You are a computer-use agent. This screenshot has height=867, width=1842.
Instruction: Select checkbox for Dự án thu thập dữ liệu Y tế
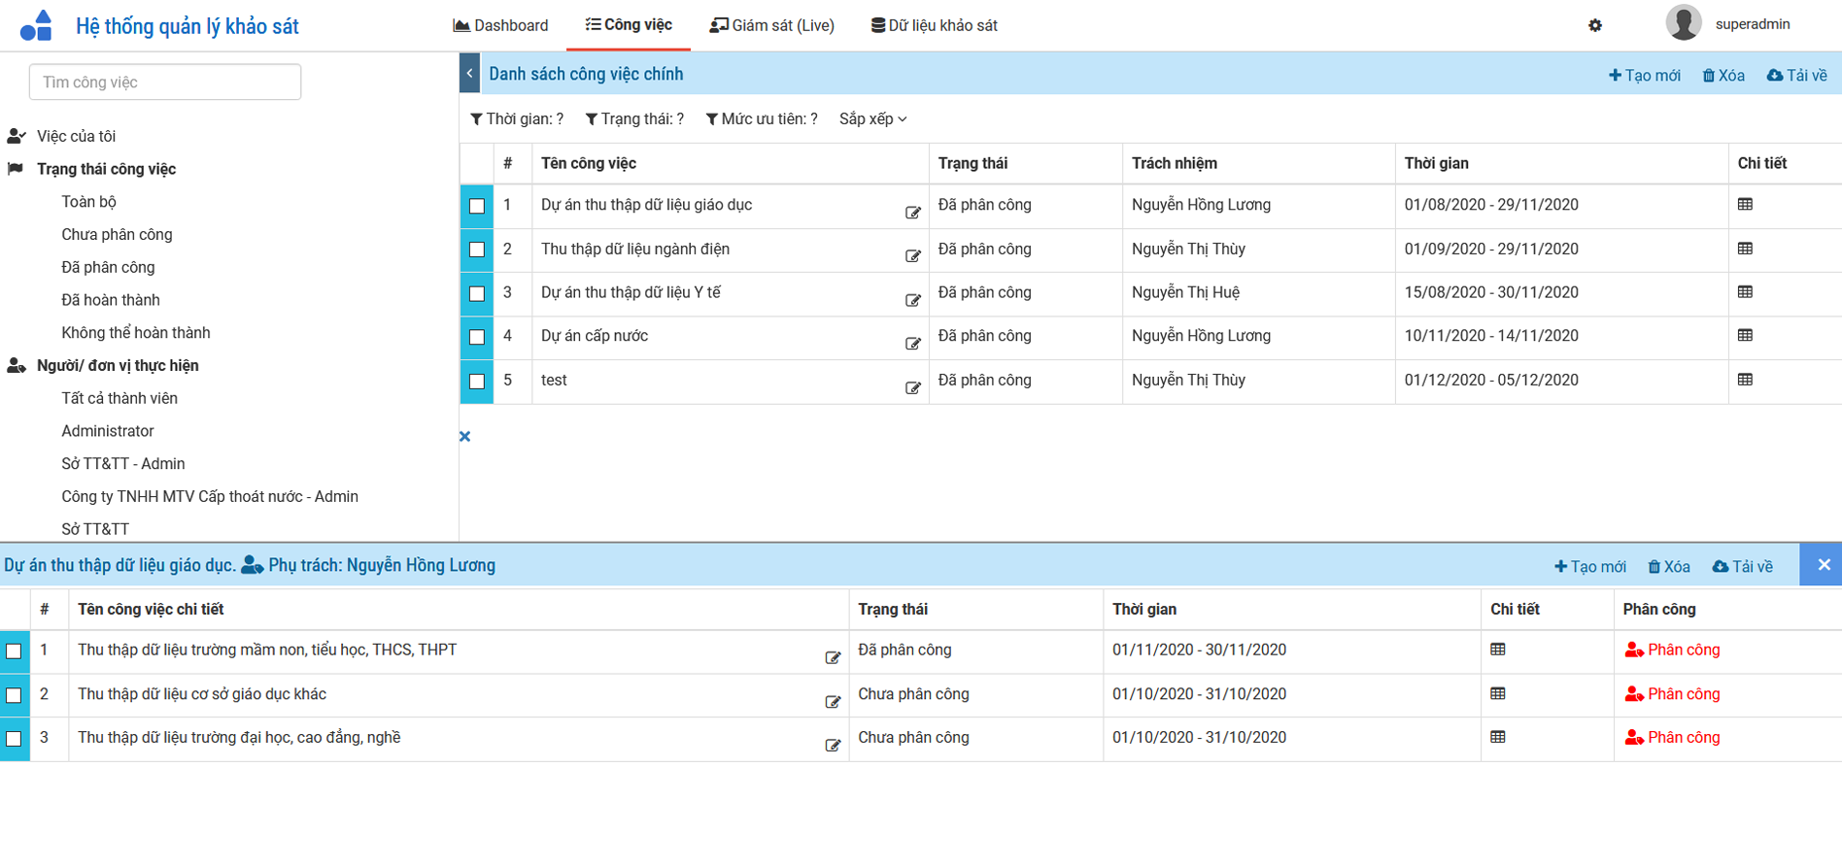tap(477, 293)
